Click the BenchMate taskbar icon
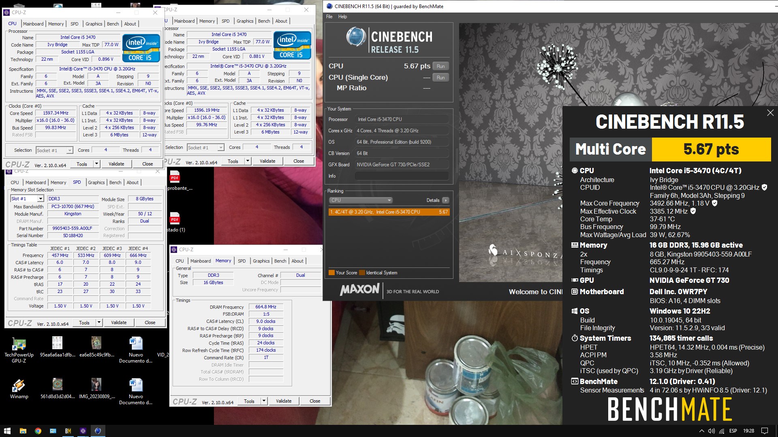The image size is (778, 437). (x=68, y=431)
